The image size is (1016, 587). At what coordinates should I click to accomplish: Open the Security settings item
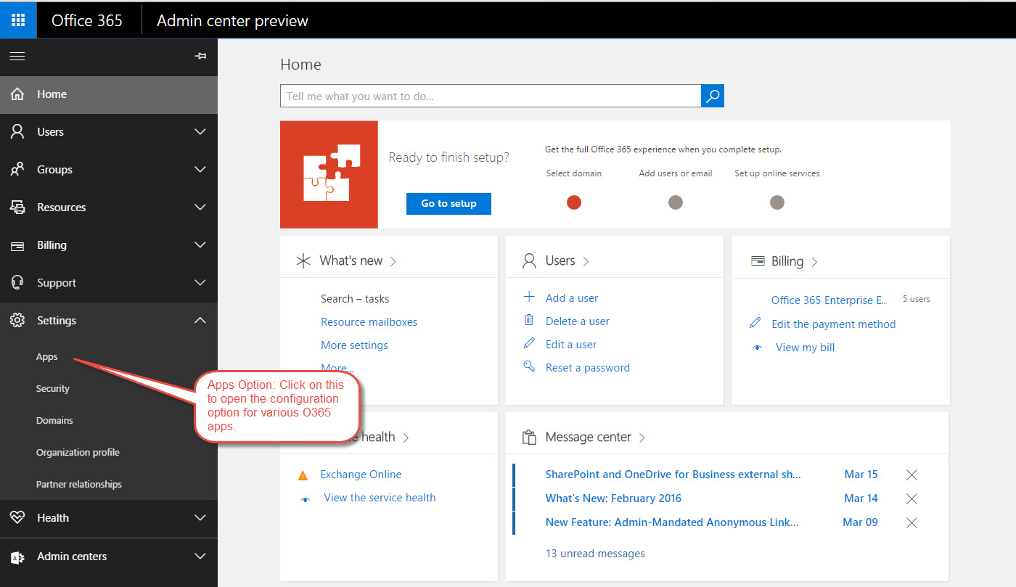pyautogui.click(x=53, y=389)
